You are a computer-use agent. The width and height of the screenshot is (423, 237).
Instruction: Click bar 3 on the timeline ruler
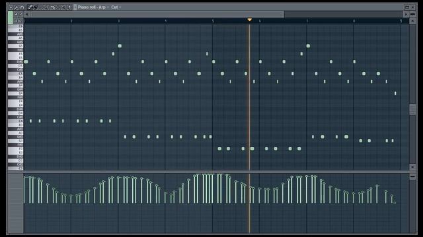pos(119,20)
